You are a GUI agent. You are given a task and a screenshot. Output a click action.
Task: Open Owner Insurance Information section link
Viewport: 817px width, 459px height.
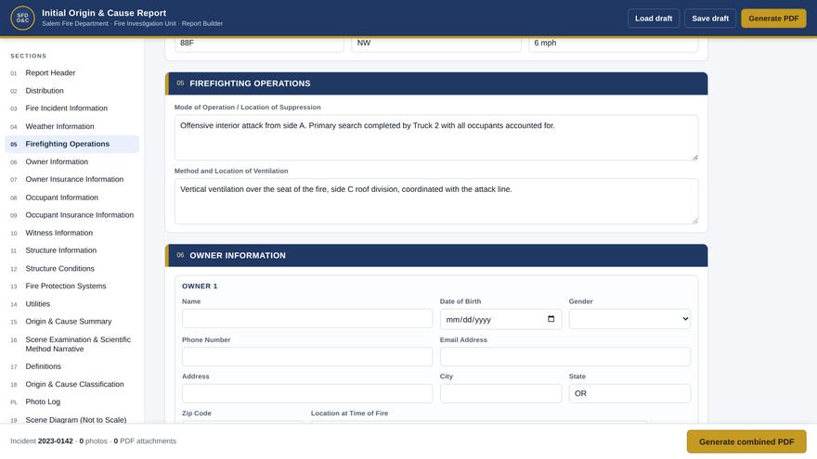[x=71, y=179]
